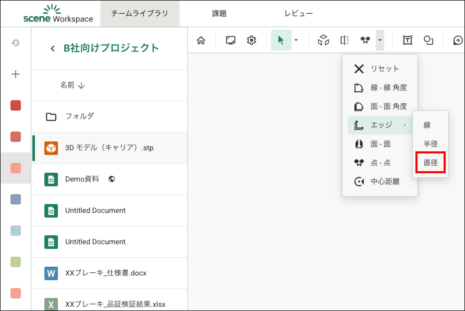The width and height of the screenshot is (465, 311).
Task: Switch to the 課題 tab
Action: click(219, 14)
